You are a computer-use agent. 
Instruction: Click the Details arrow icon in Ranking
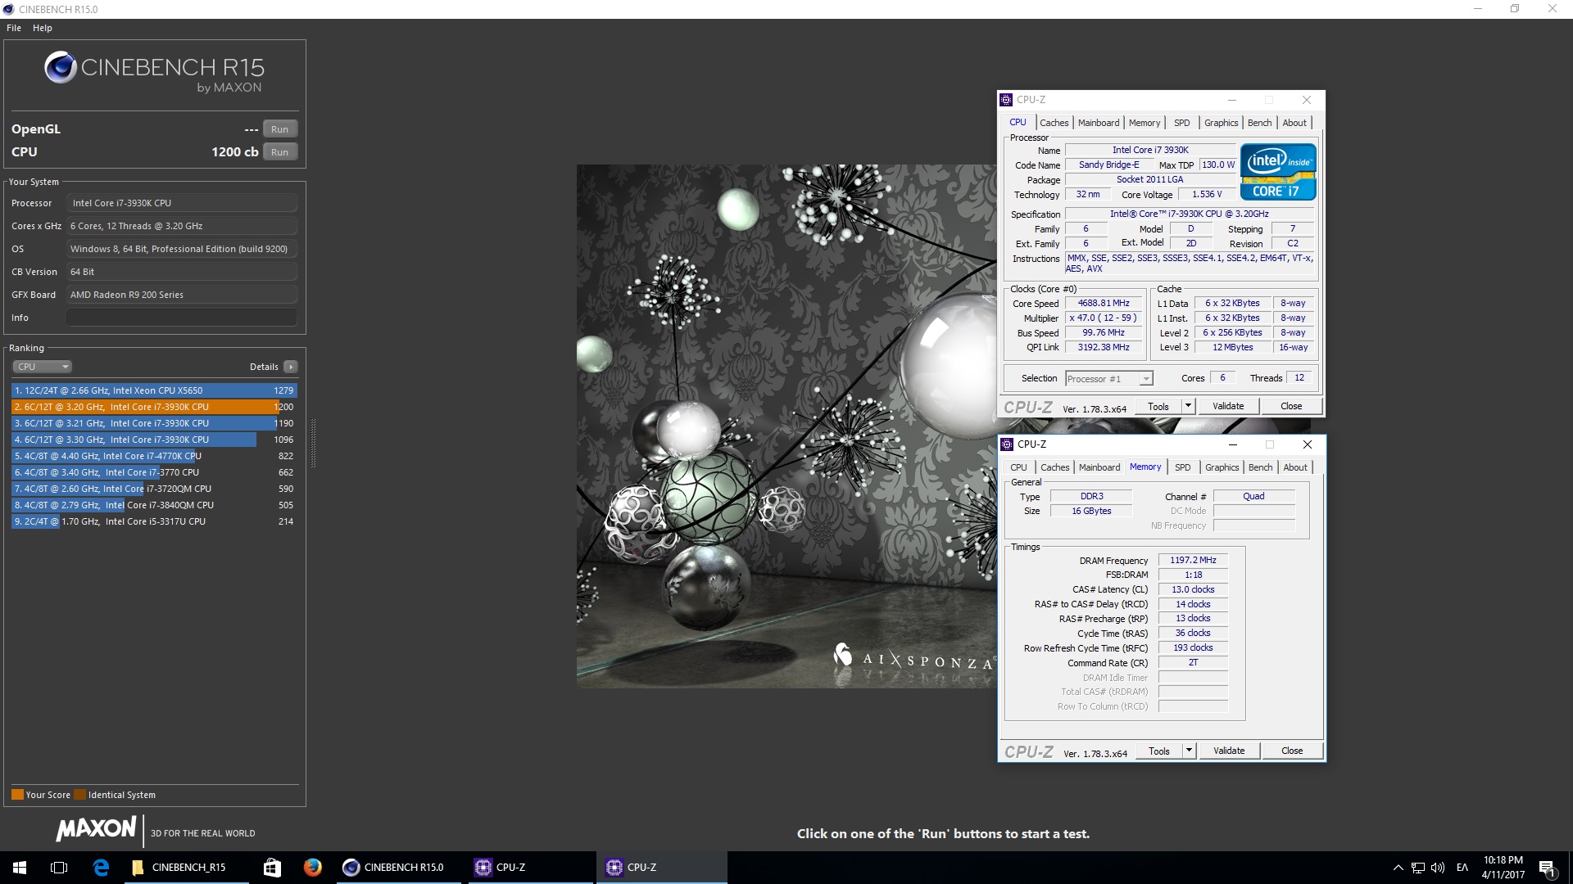point(291,367)
